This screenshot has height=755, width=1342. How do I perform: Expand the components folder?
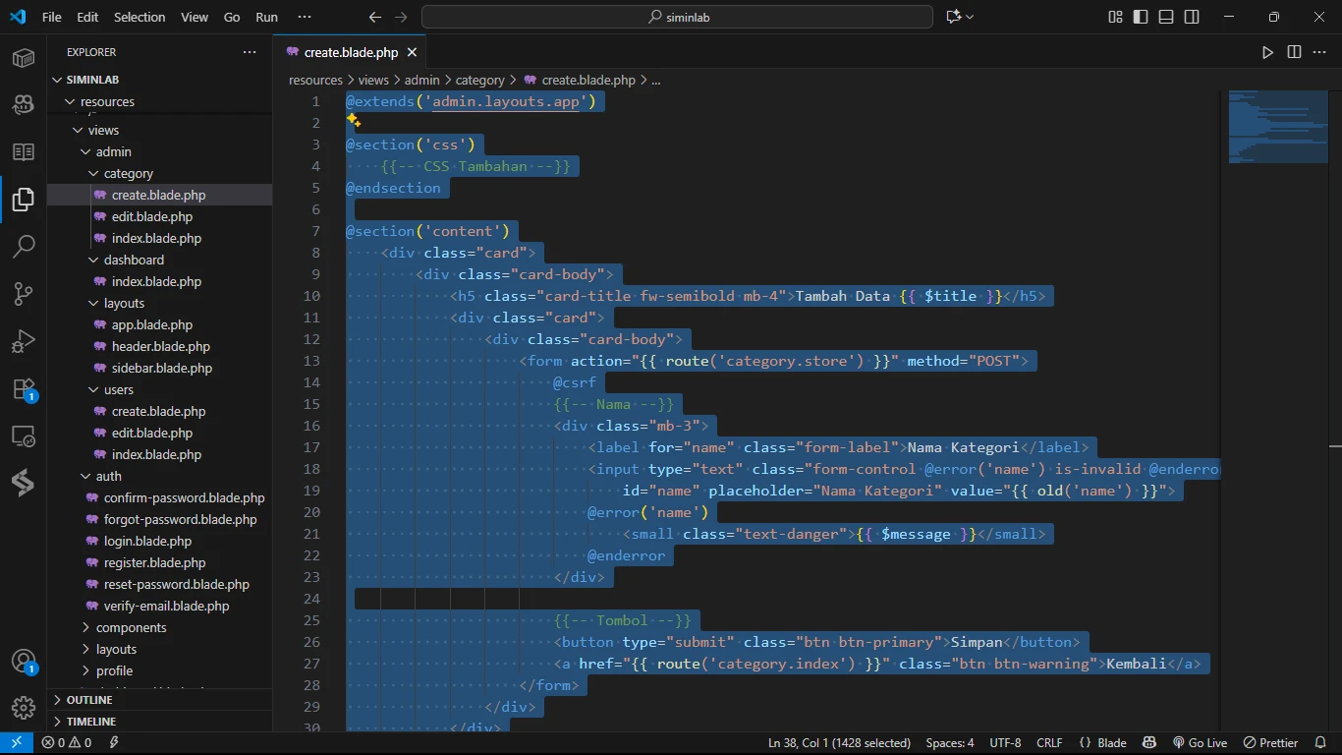pos(131,628)
